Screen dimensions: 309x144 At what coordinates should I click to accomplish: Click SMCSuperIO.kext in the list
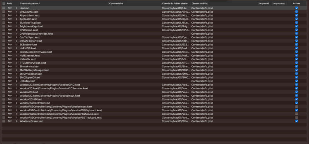pos(30,77)
